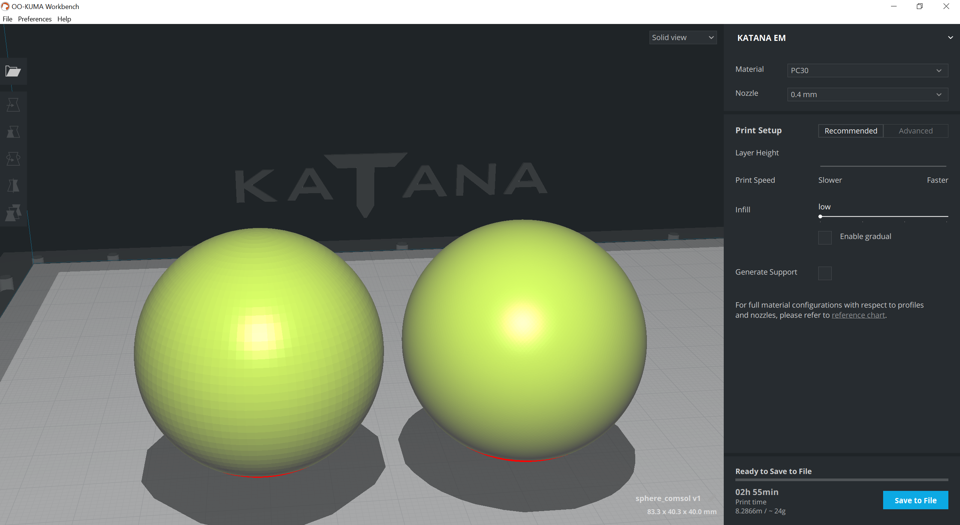Restore down the application window
The width and height of the screenshot is (960, 525).
coord(919,6)
